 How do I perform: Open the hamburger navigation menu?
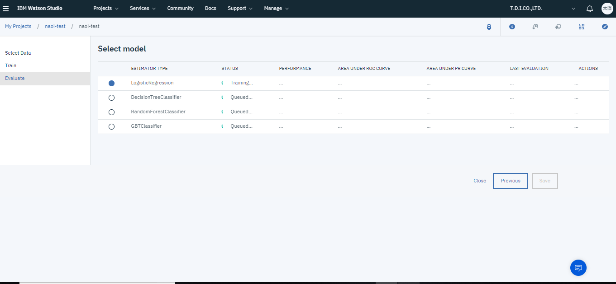point(6,9)
